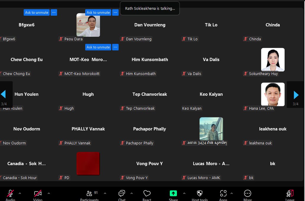Click photo tile of woman with Khmer name
This screenshot has width=305, height=201.
(211, 129)
